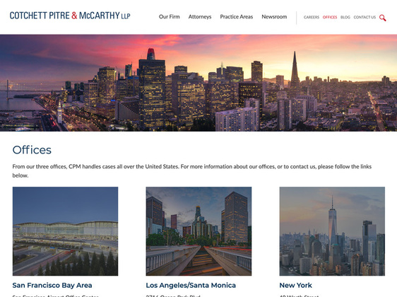Open the Our Firm menu
Image resolution: width=397 pixels, height=297 pixels.
click(169, 17)
